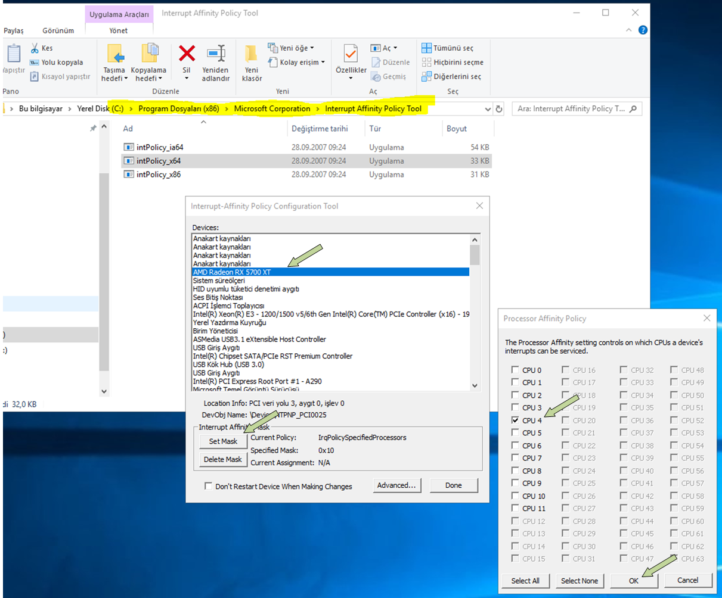Confirm affinity with the OK button
Screen dimensions: 722x598
tap(634, 581)
